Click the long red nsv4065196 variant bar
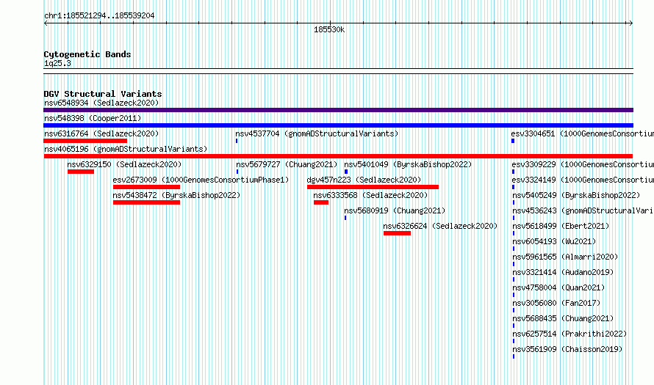Viewport: 654px width, 385px height. tap(338, 156)
